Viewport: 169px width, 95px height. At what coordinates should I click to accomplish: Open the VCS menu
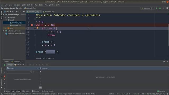[46, 5]
